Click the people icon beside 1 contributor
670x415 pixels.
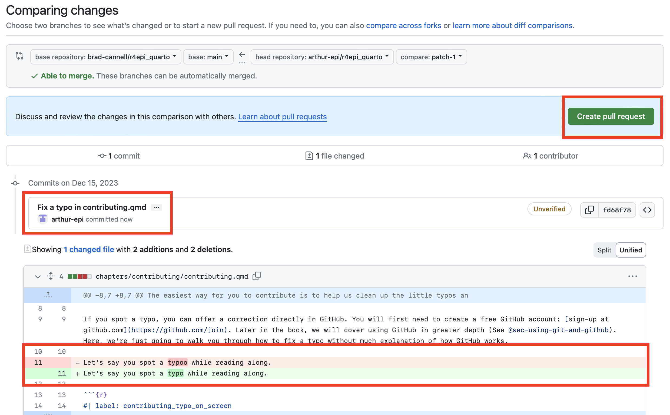tap(527, 156)
